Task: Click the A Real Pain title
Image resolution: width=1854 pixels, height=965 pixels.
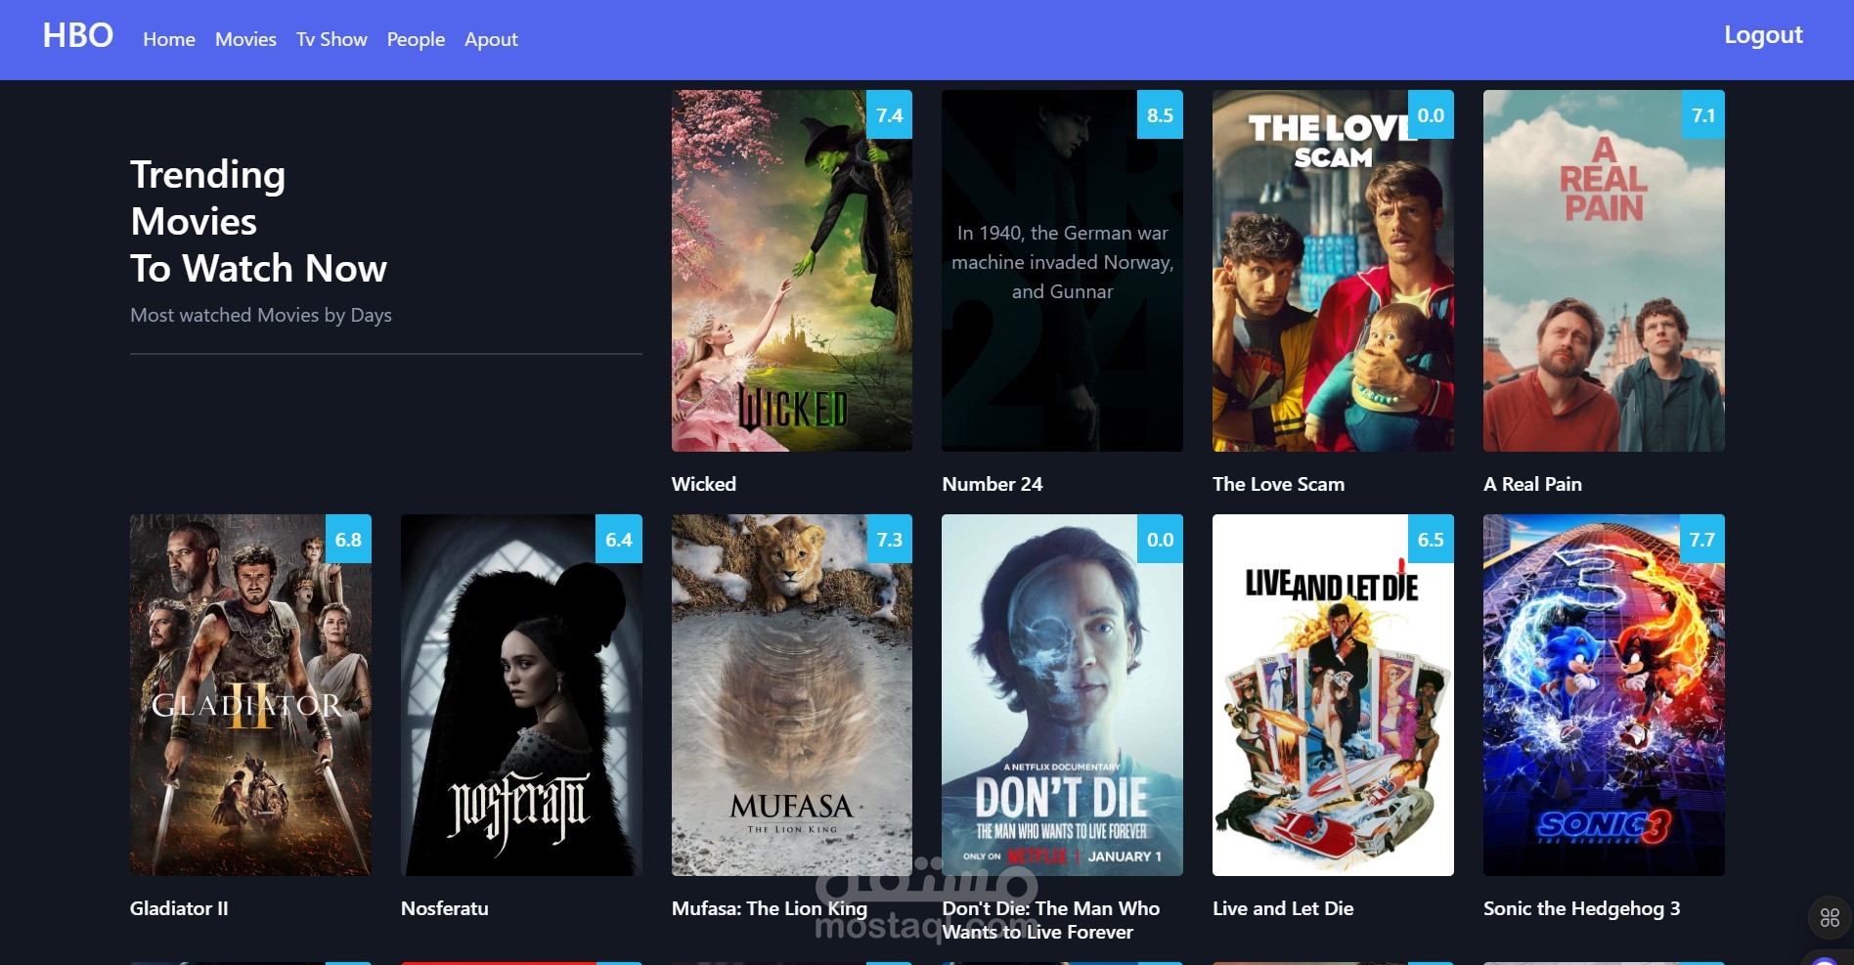Action: point(1532,484)
